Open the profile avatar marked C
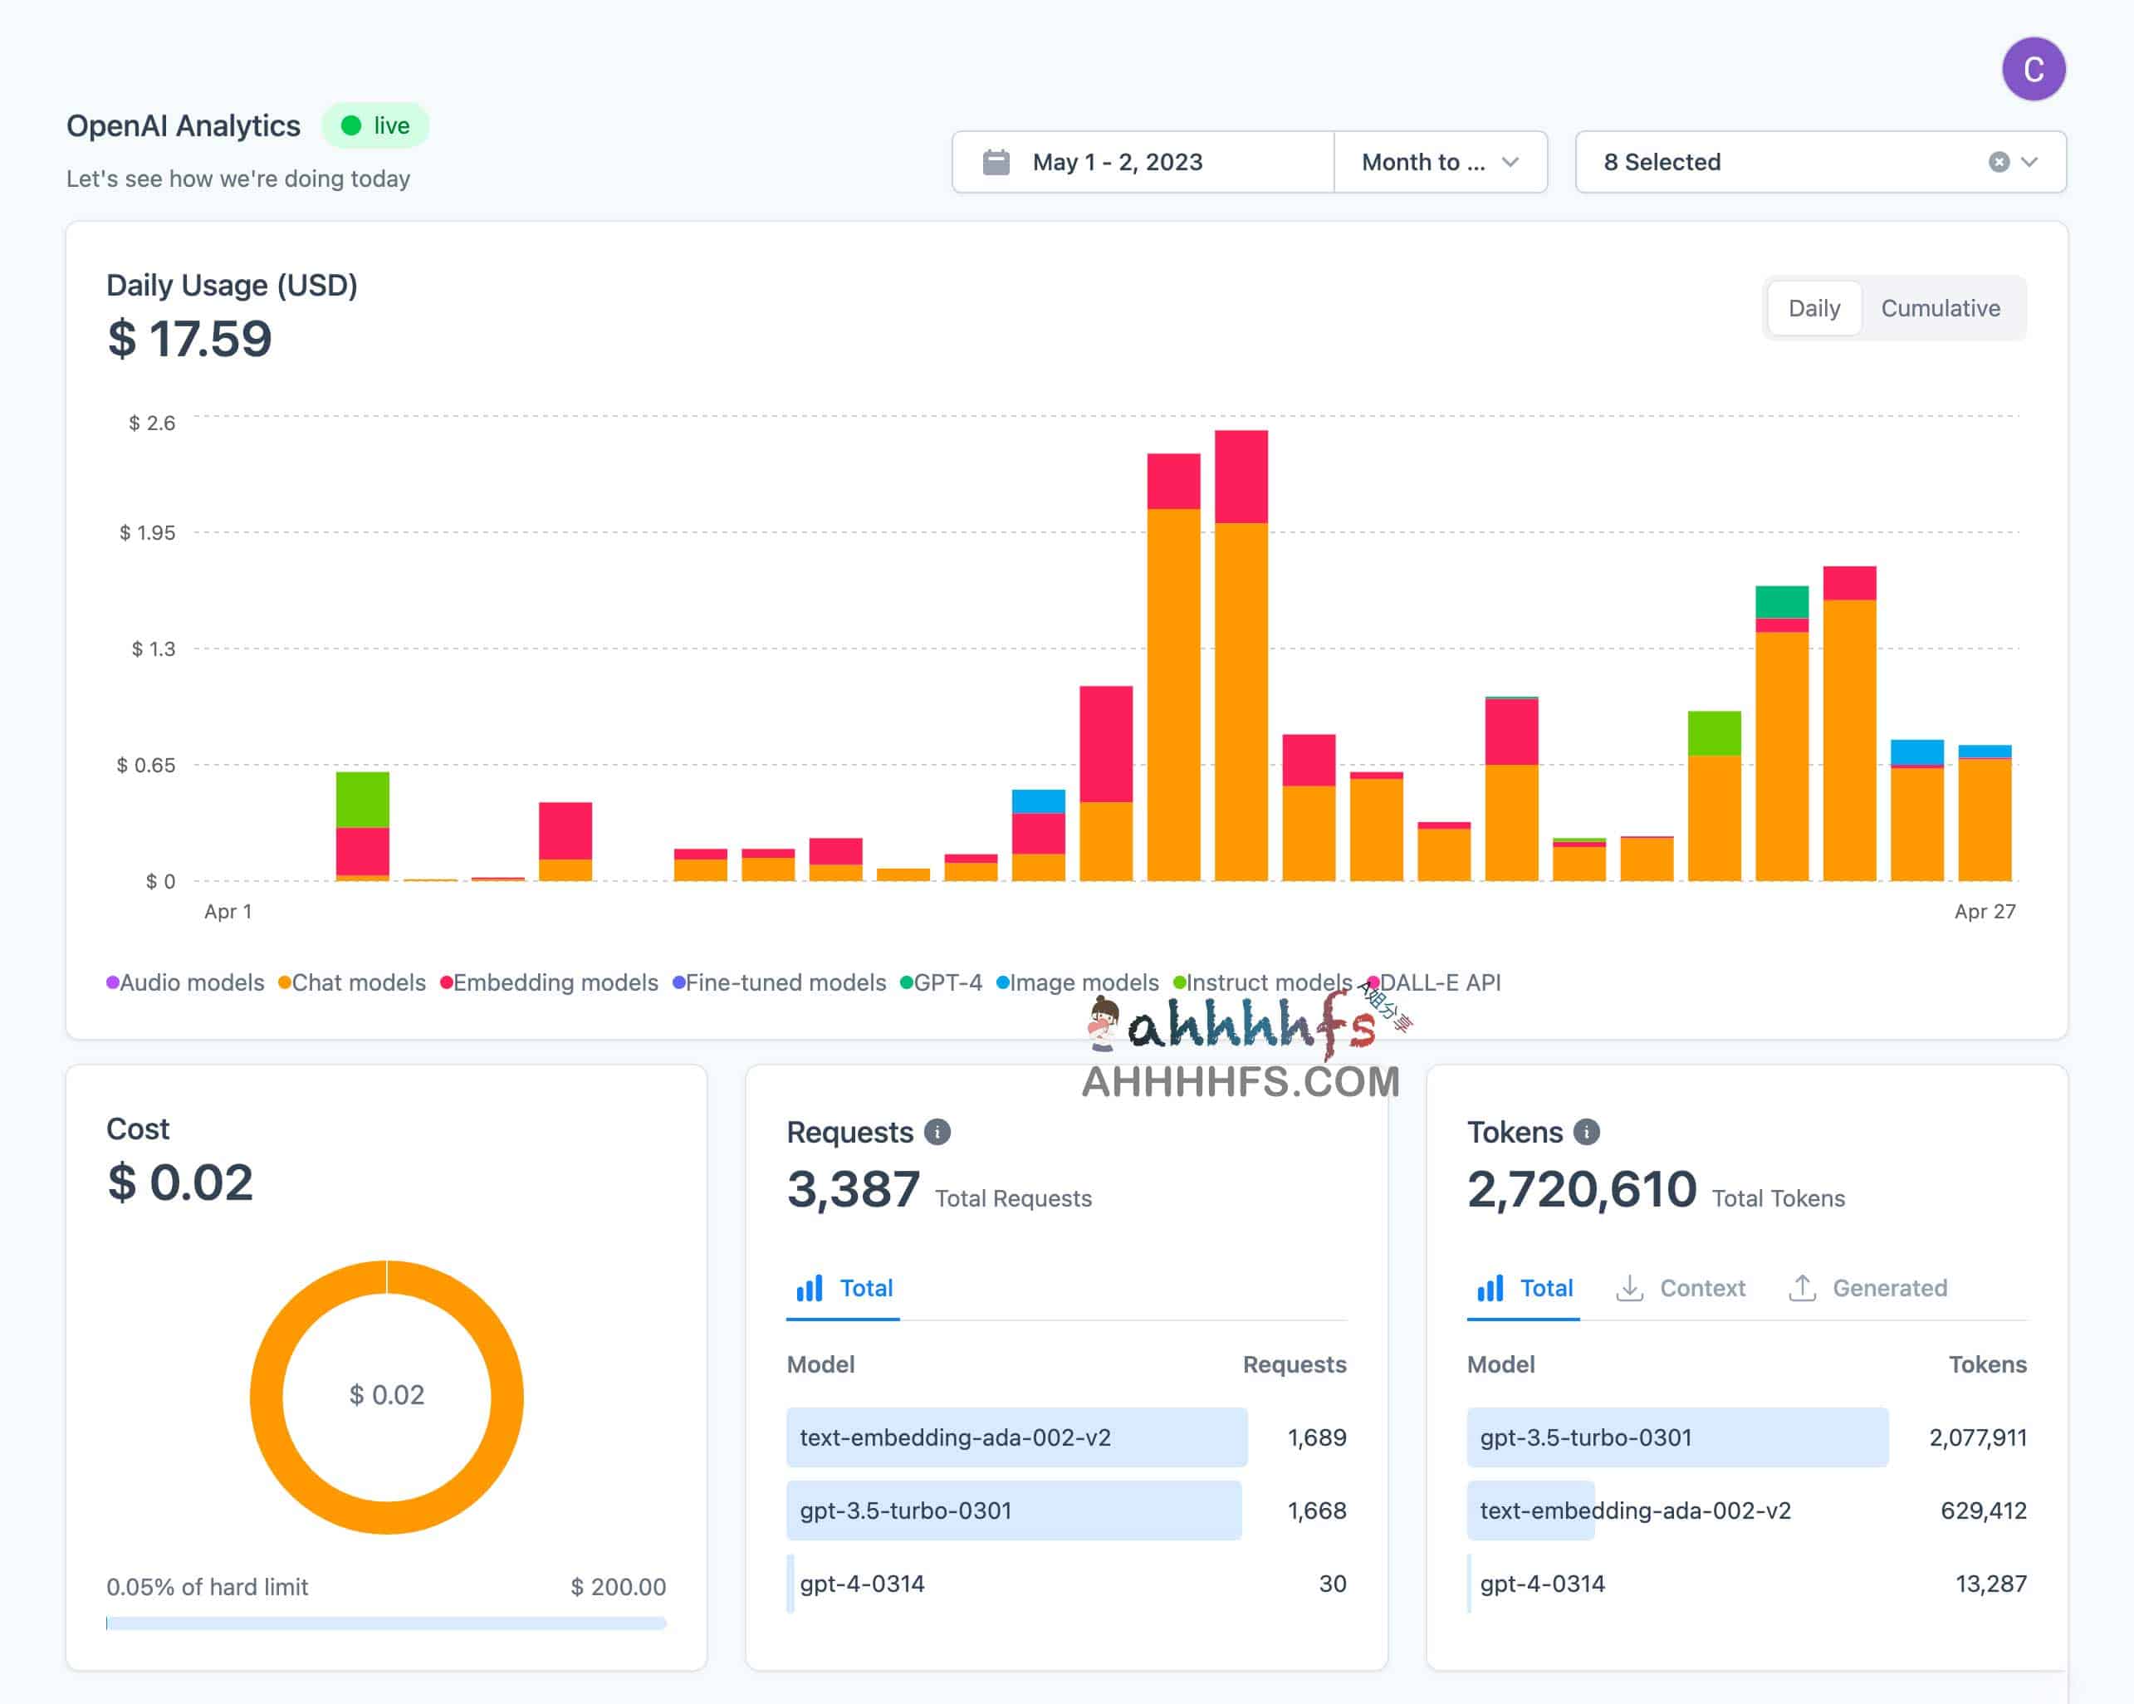Viewport: 2134px width, 1704px height. click(2035, 67)
